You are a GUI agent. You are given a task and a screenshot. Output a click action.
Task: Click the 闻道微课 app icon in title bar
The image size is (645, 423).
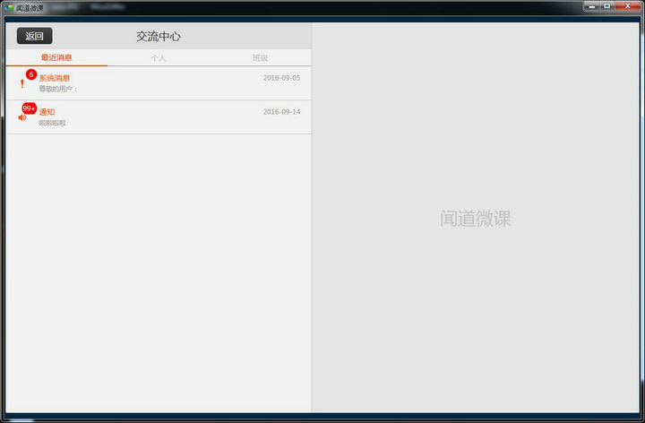(x=8, y=7)
